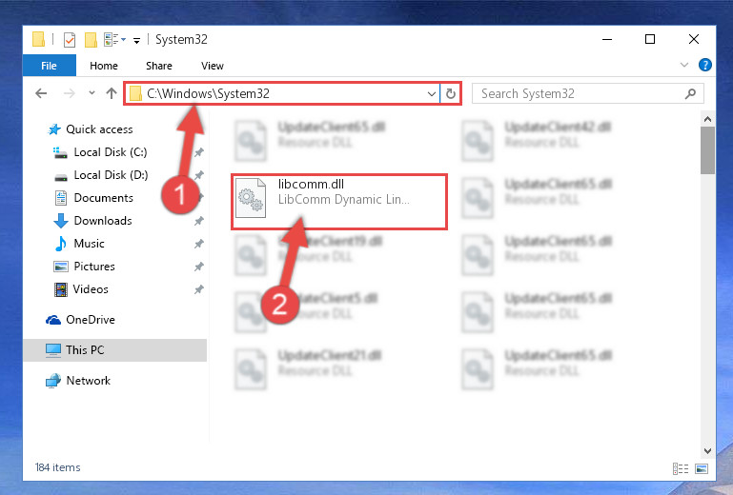Viewport: 733px width, 495px height.
Task: Open the blue Help question mark icon
Action: pos(705,65)
